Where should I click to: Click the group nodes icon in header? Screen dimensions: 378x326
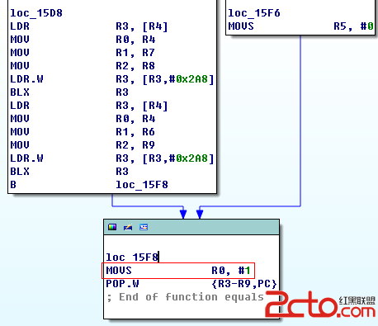[144, 227]
